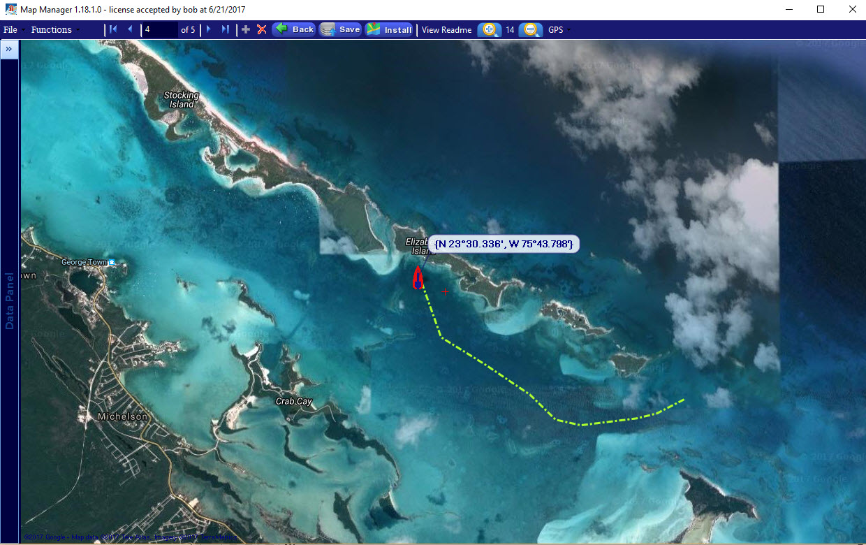
Task: Click the Save button
Action: [x=340, y=29]
